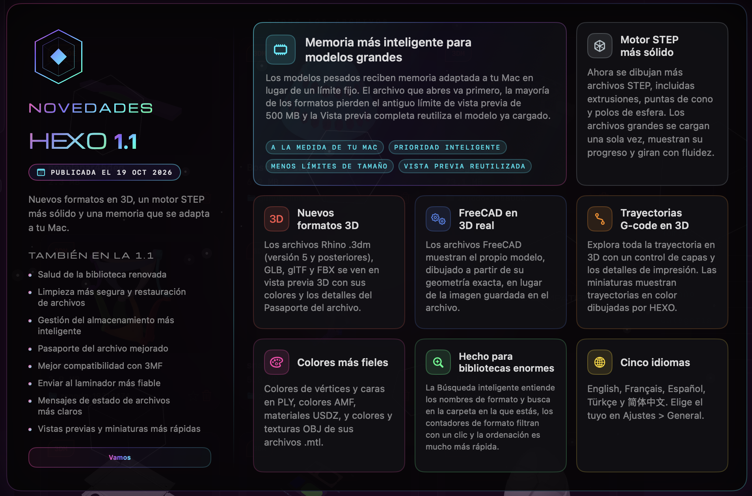
Task: Click 'Vistas previas y miniaturas más rápidas'
Action: (x=119, y=429)
